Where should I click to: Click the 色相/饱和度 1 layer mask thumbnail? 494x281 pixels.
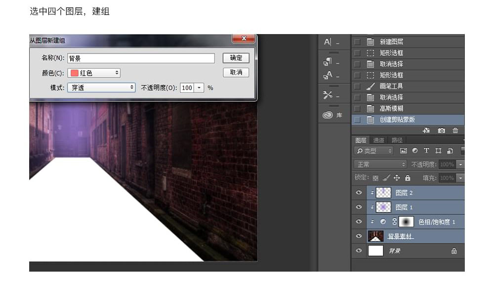coord(406,222)
